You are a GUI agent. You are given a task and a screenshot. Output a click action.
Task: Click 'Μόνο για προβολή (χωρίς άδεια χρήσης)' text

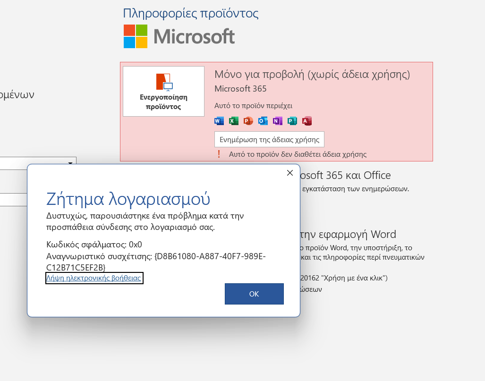click(x=312, y=75)
